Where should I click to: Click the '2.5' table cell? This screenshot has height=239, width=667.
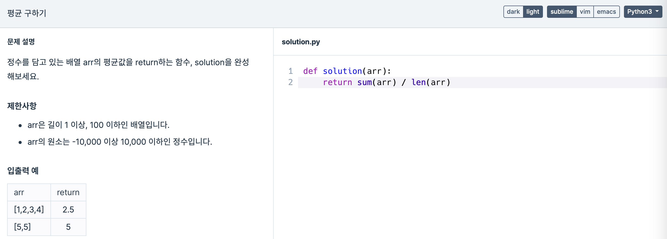tap(68, 209)
